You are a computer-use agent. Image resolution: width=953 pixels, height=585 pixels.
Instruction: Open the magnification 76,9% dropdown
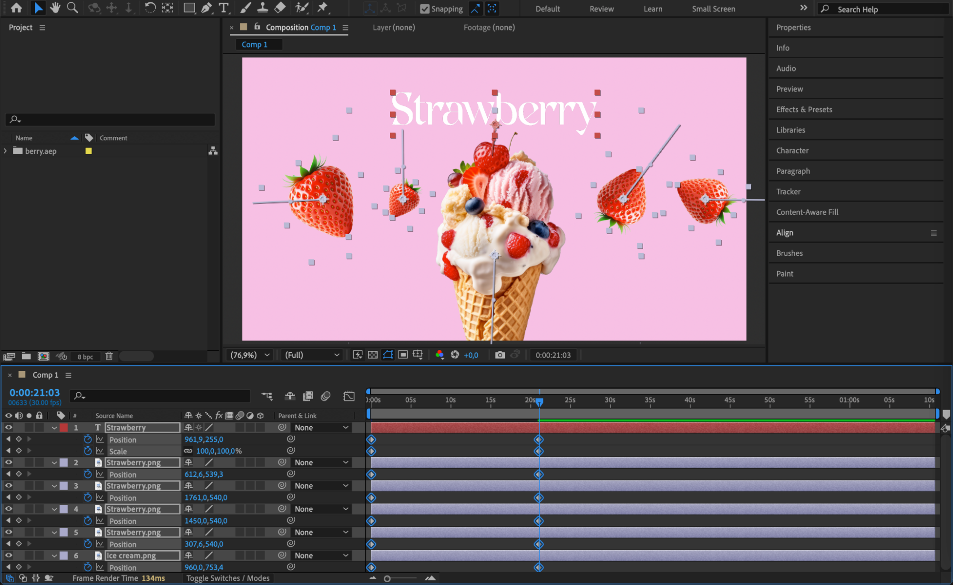click(250, 355)
